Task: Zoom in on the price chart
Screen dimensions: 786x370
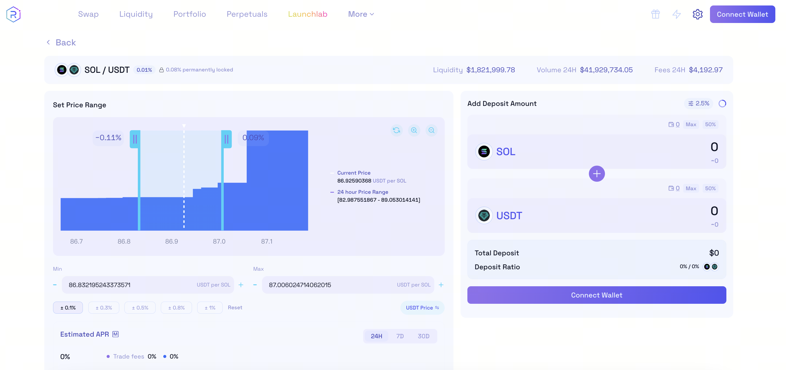Action: (414, 130)
